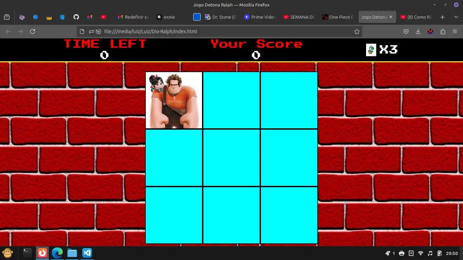Open clock showing 20:50
This screenshot has width=463, height=260.
tap(452, 253)
